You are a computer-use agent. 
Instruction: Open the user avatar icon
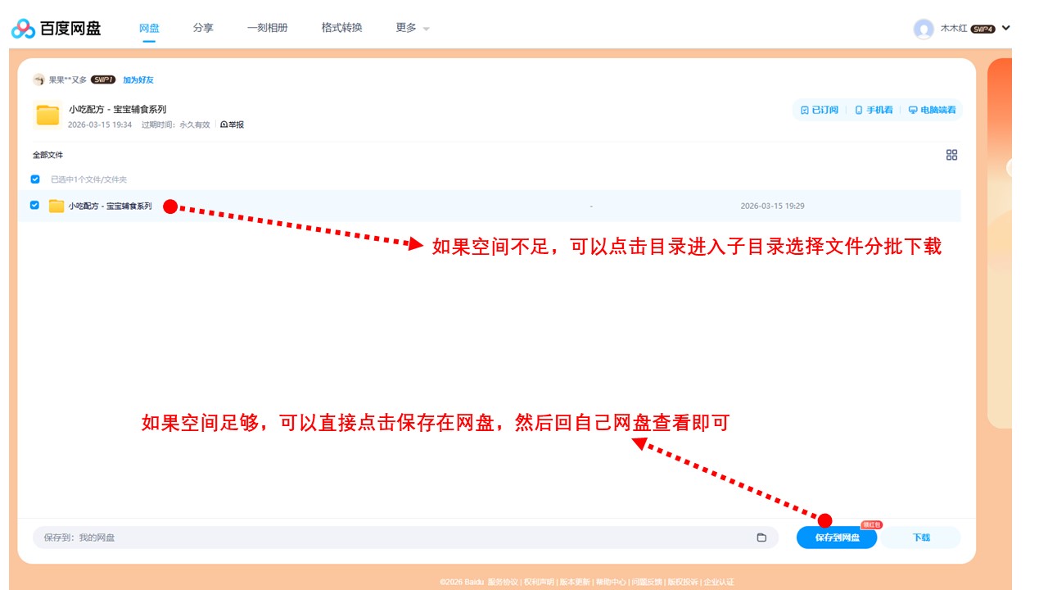pyautogui.click(x=924, y=29)
